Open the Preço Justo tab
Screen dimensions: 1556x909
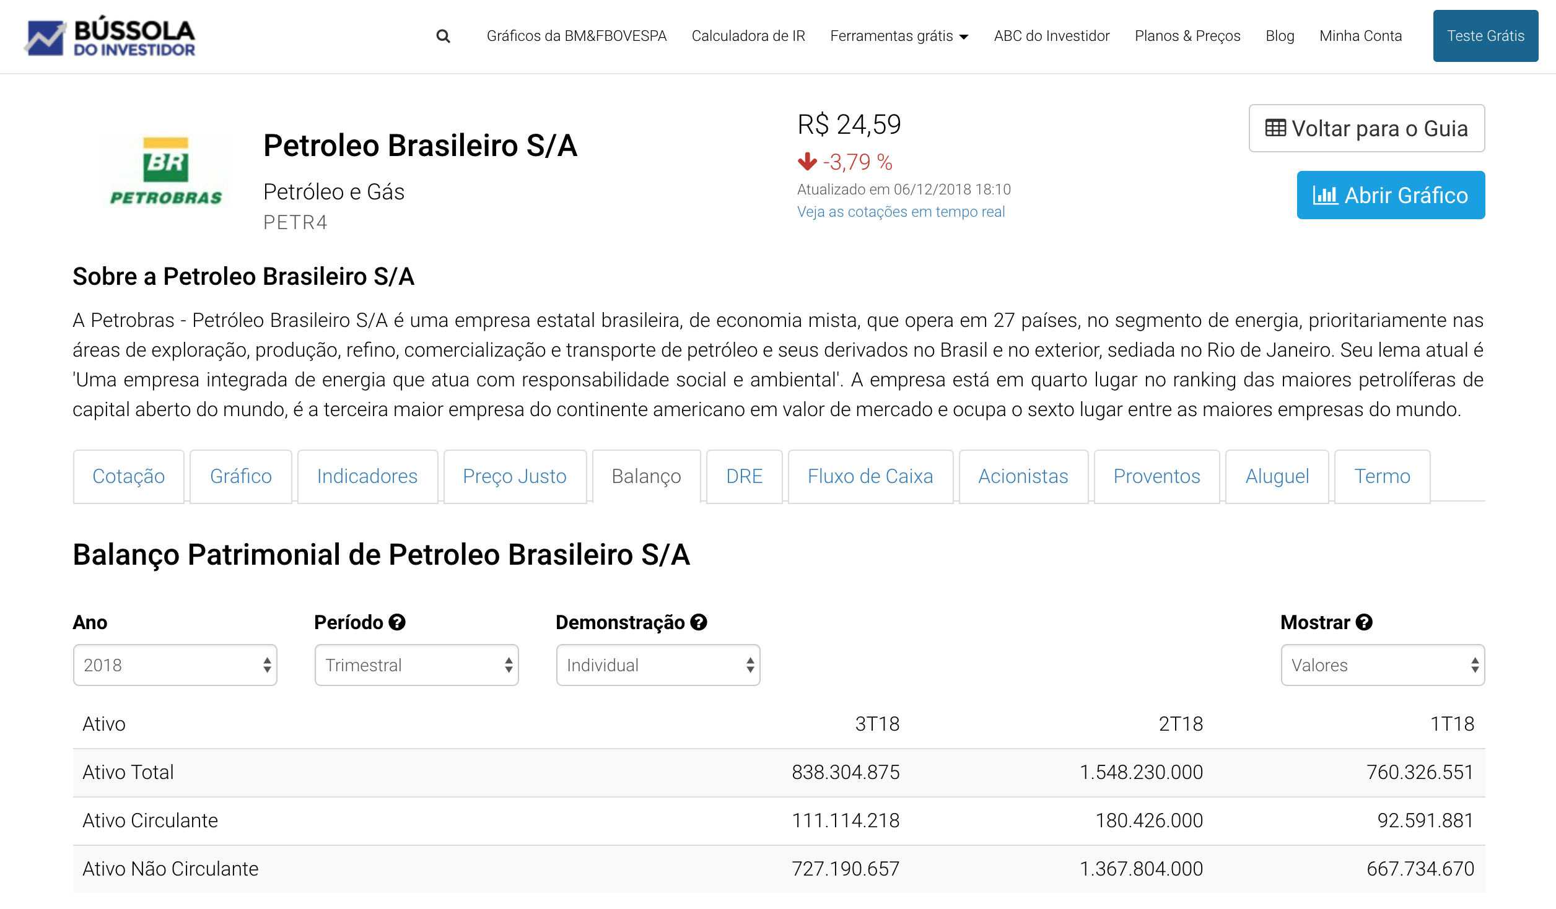pos(515,476)
